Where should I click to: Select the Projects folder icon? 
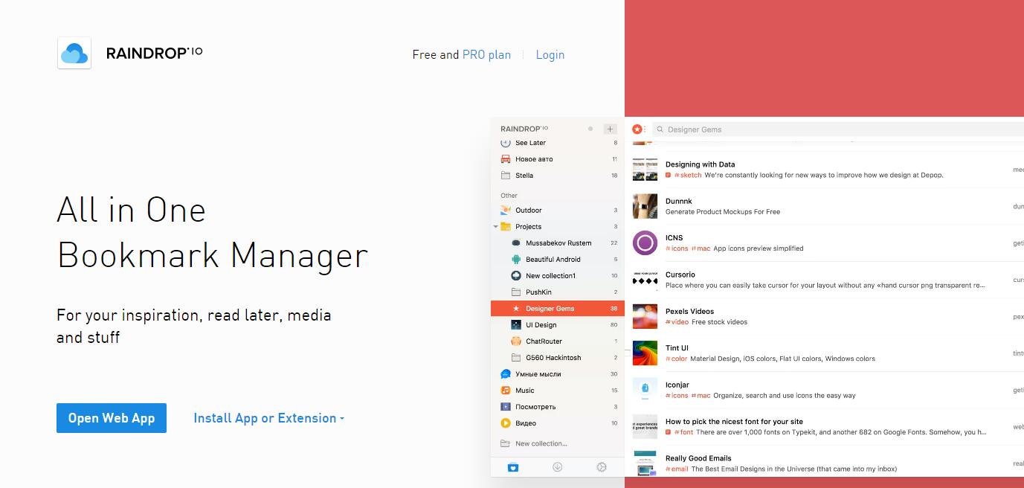click(x=506, y=227)
